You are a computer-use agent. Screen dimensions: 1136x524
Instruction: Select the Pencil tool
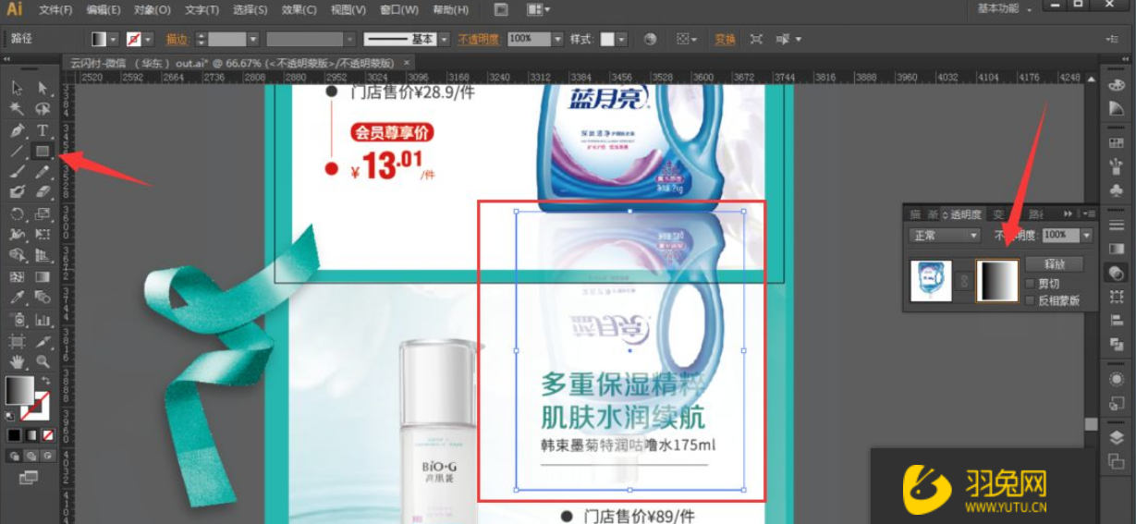pos(43,171)
